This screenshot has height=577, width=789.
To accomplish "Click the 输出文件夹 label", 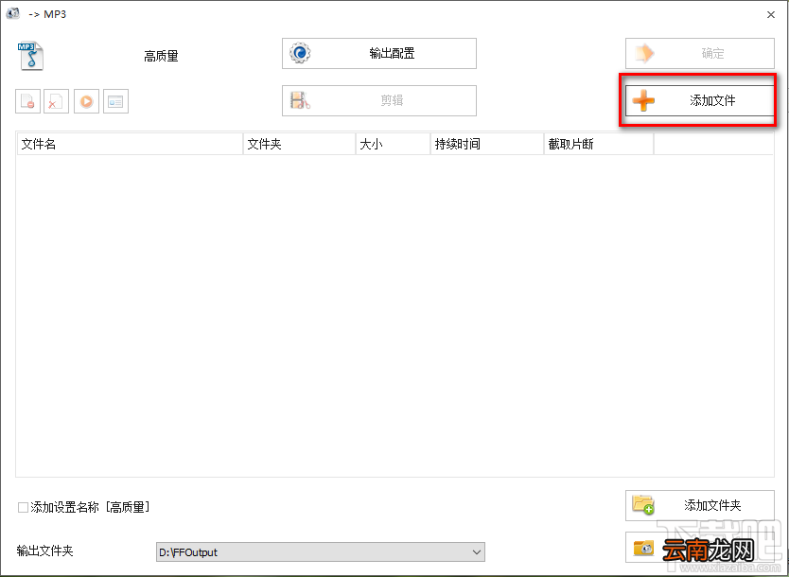I will pyautogui.click(x=44, y=551).
